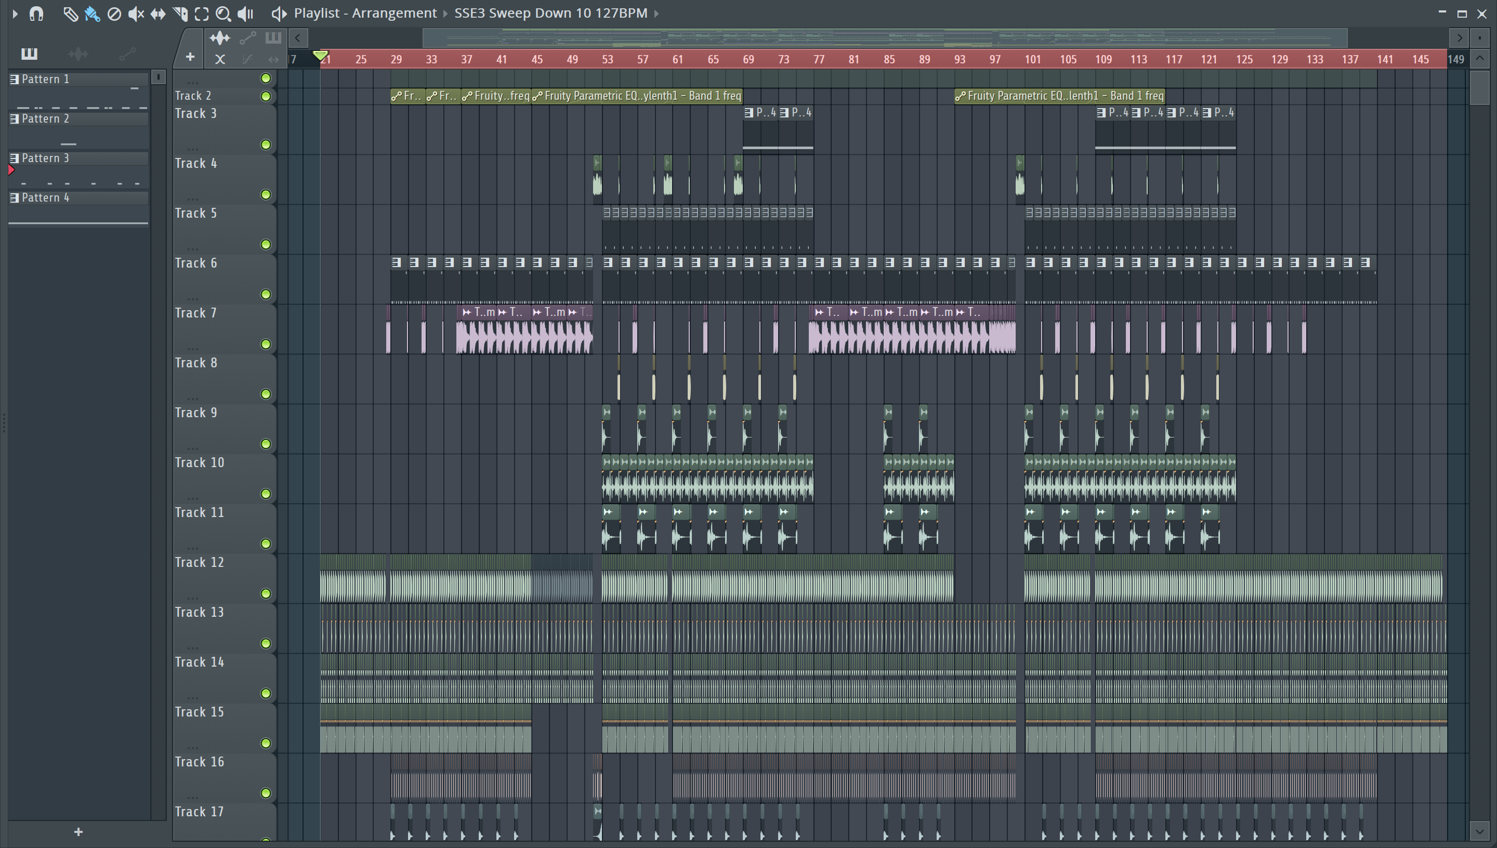Open the playlist options menu arrow
The height and width of the screenshot is (848, 1497).
coord(15,14)
